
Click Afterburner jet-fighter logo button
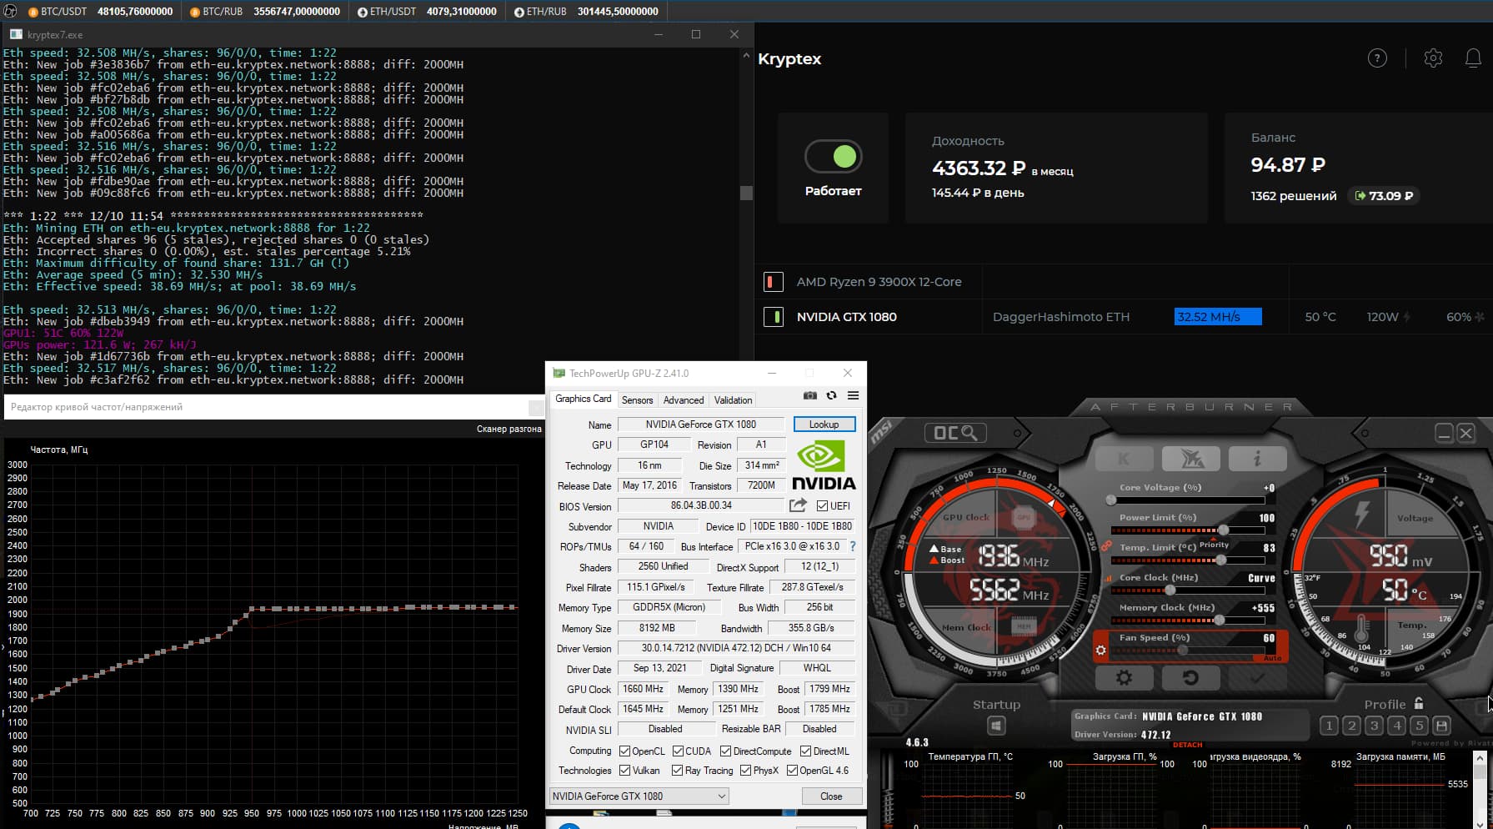(1190, 459)
